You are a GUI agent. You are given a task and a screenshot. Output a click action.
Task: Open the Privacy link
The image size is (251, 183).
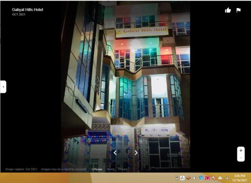(123, 169)
